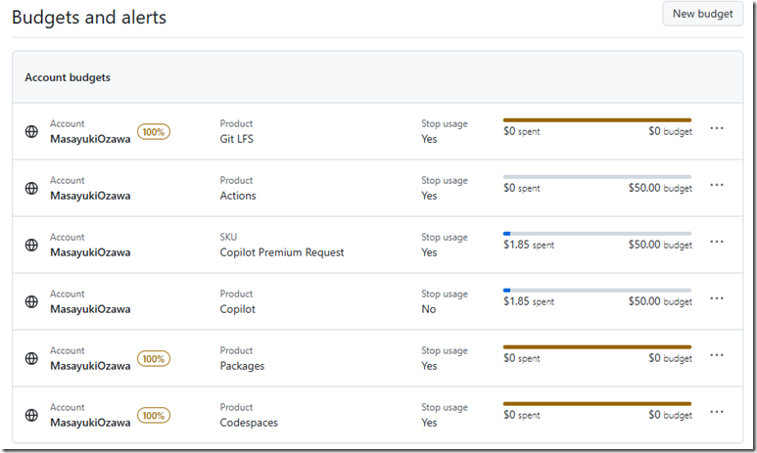Click the 100% badge in the Packages row
The height and width of the screenshot is (453, 757).
click(x=154, y=359)
